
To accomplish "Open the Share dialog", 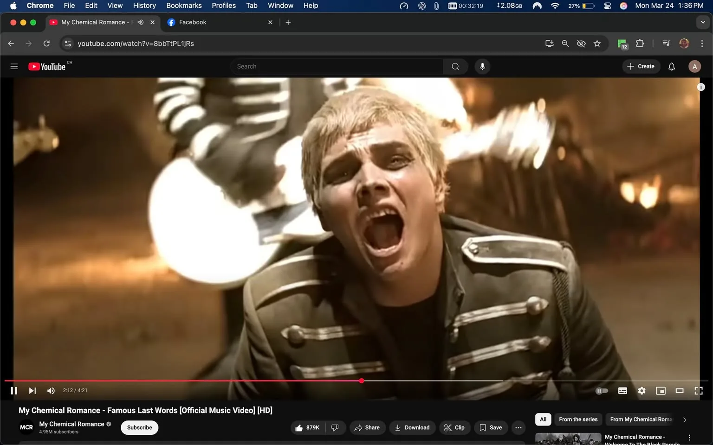I will tap(367, 427).
